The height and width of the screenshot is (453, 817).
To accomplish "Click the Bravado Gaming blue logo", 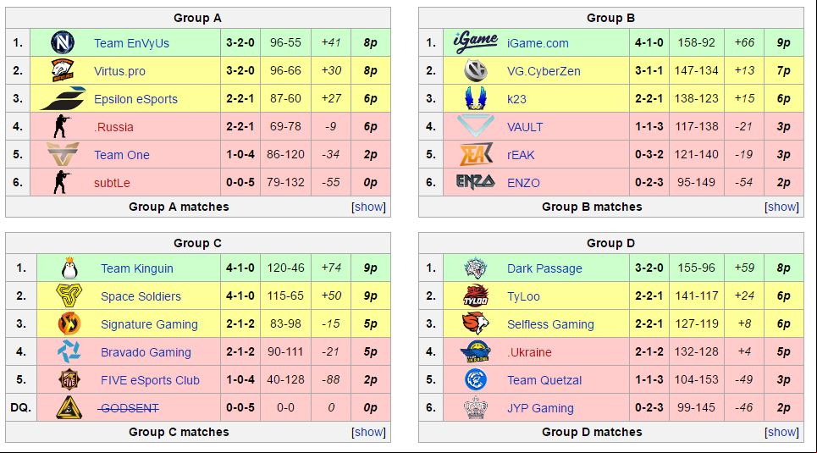I will [69, 352].
